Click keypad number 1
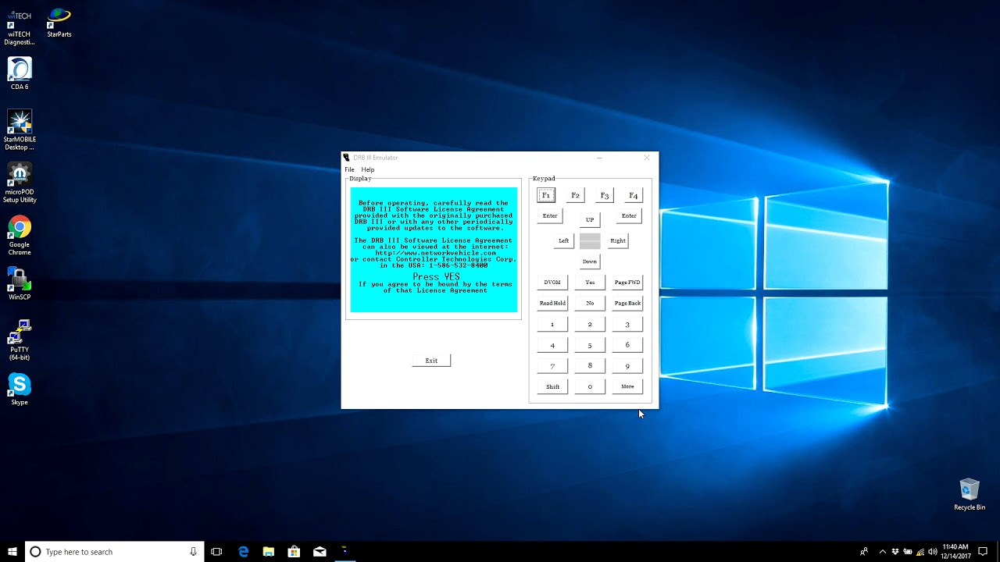1000x562 pixels. point(552,324)
